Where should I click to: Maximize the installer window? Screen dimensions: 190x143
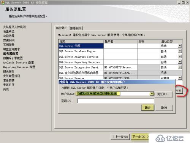(x=183, y=2)
